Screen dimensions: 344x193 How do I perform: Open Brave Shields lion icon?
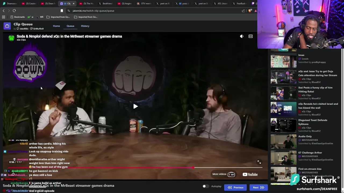click(250, 11)
